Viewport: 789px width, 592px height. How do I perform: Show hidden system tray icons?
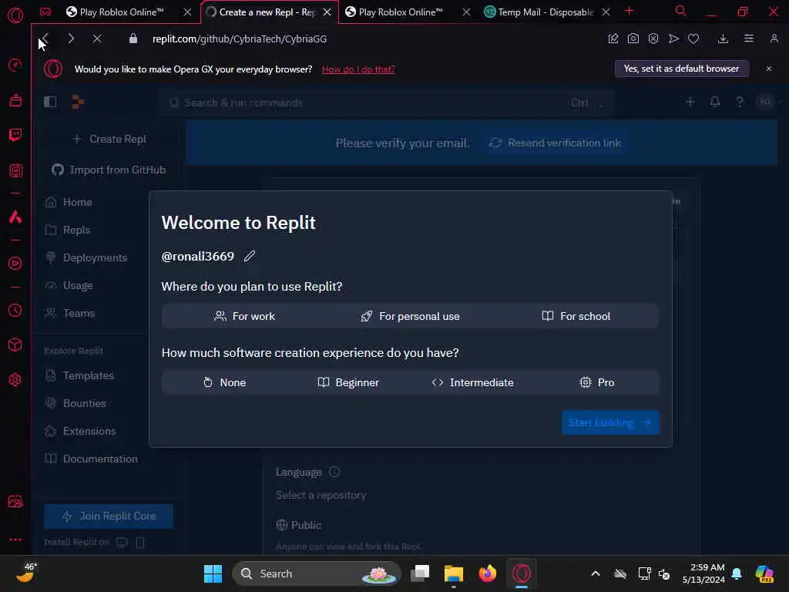pos(596,573)
